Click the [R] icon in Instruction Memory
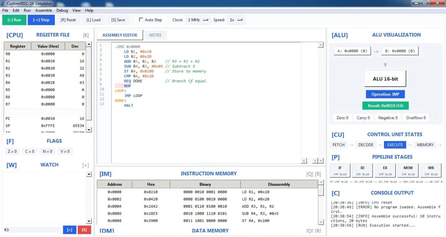This screenshot has width=446, height=237. (318, 174)
